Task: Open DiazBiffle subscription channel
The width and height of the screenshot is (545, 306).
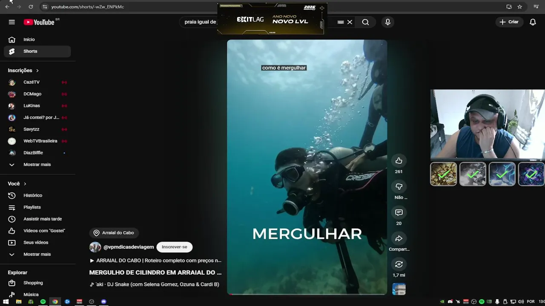Action: tap(37, 153)
